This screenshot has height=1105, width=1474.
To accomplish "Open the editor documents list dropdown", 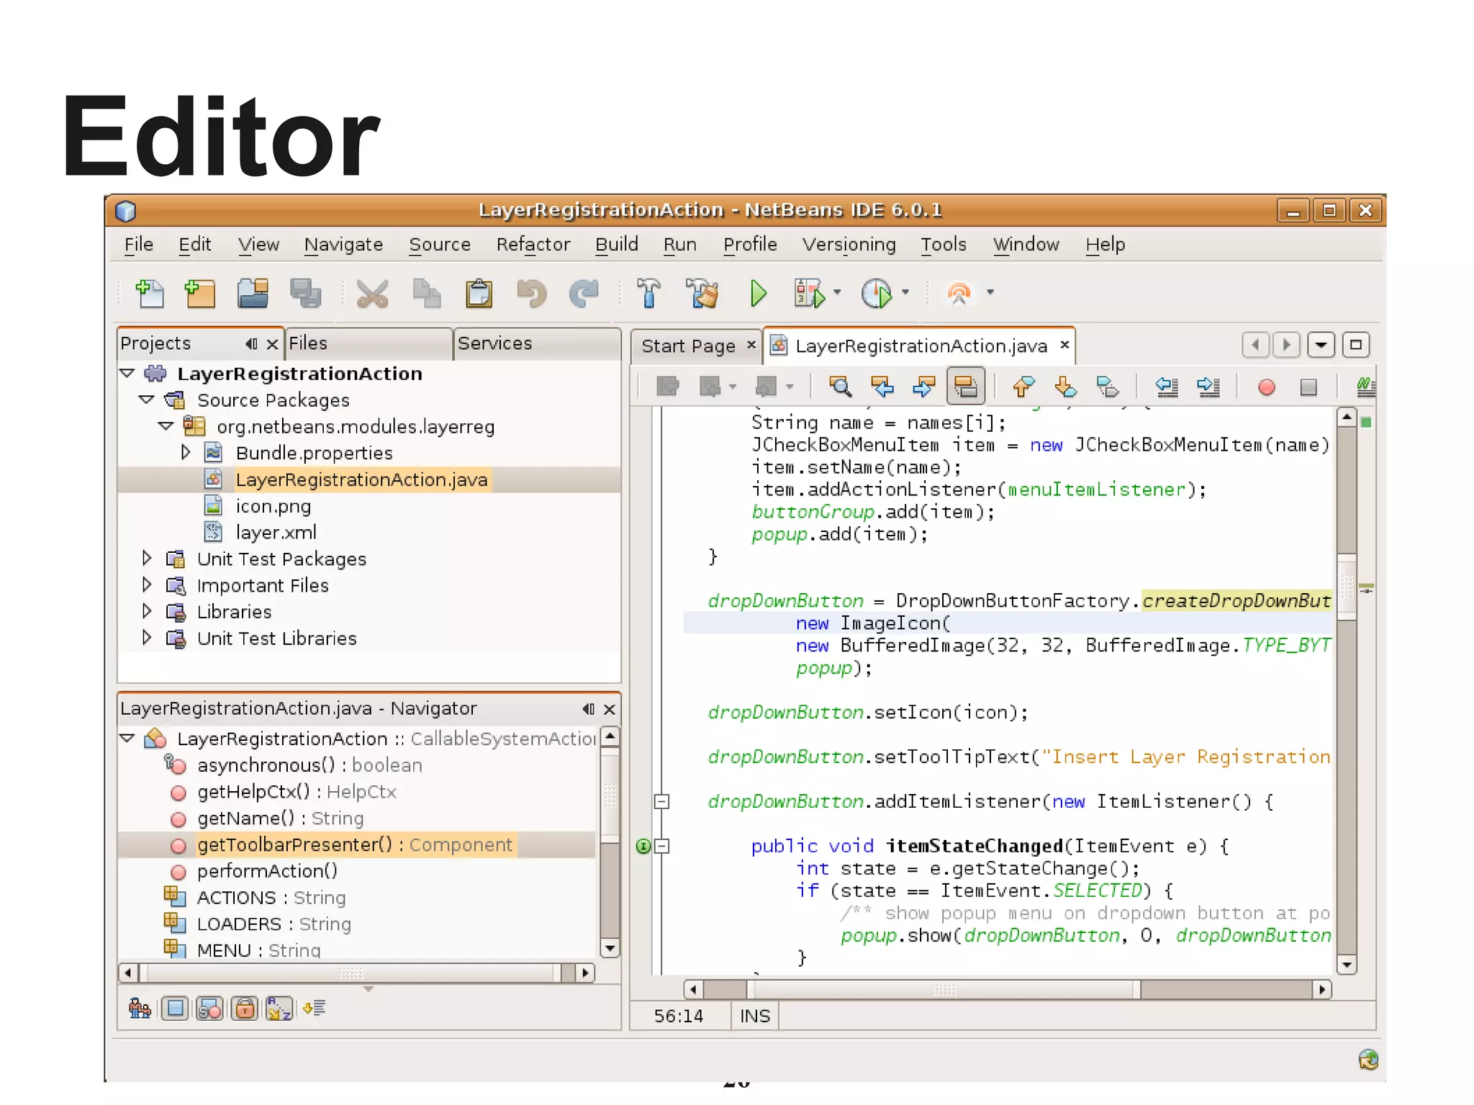I will click(1321, 345).
